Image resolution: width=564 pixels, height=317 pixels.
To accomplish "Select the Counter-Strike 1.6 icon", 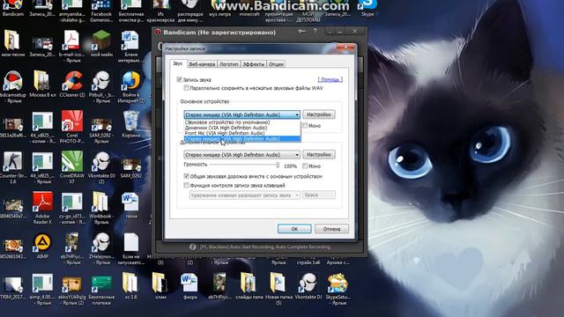I will [x=13, y=166].
